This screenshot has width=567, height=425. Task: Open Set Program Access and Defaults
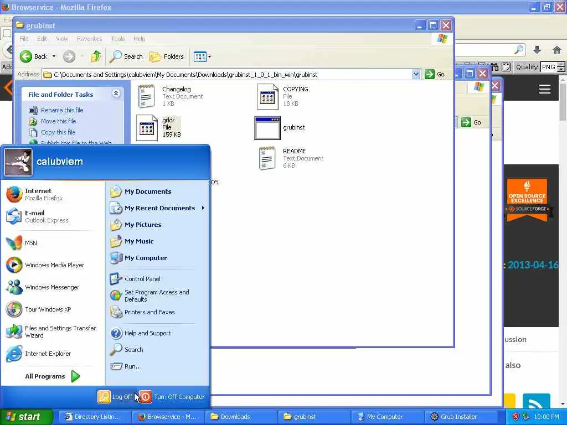pyautogui.click(x=158, y=296)
